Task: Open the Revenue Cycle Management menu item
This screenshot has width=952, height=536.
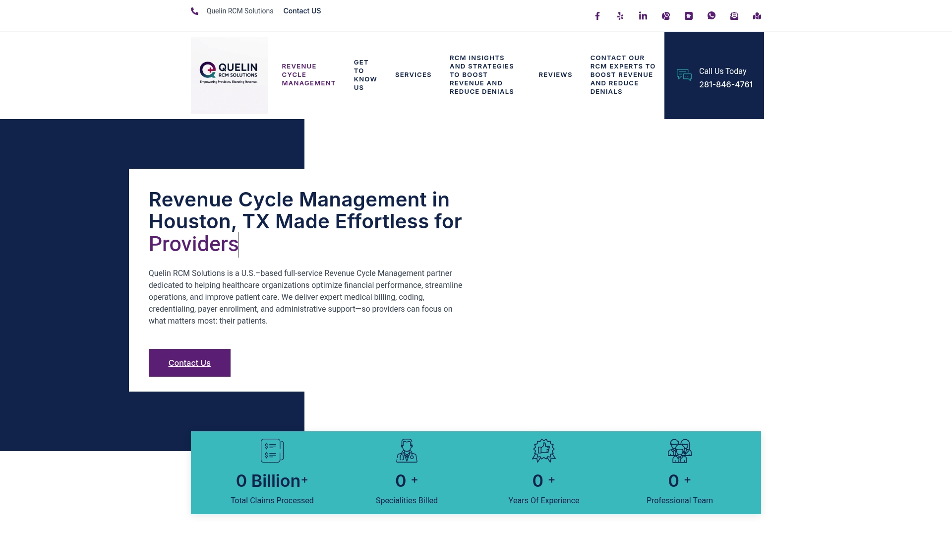Action: [308, 75]
